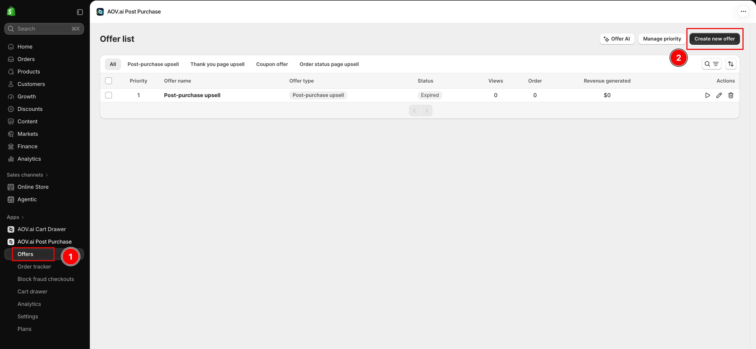
Task: Open Block fraud checkouts submenu item
Action: pyautogui.click(x=45, y=279)
